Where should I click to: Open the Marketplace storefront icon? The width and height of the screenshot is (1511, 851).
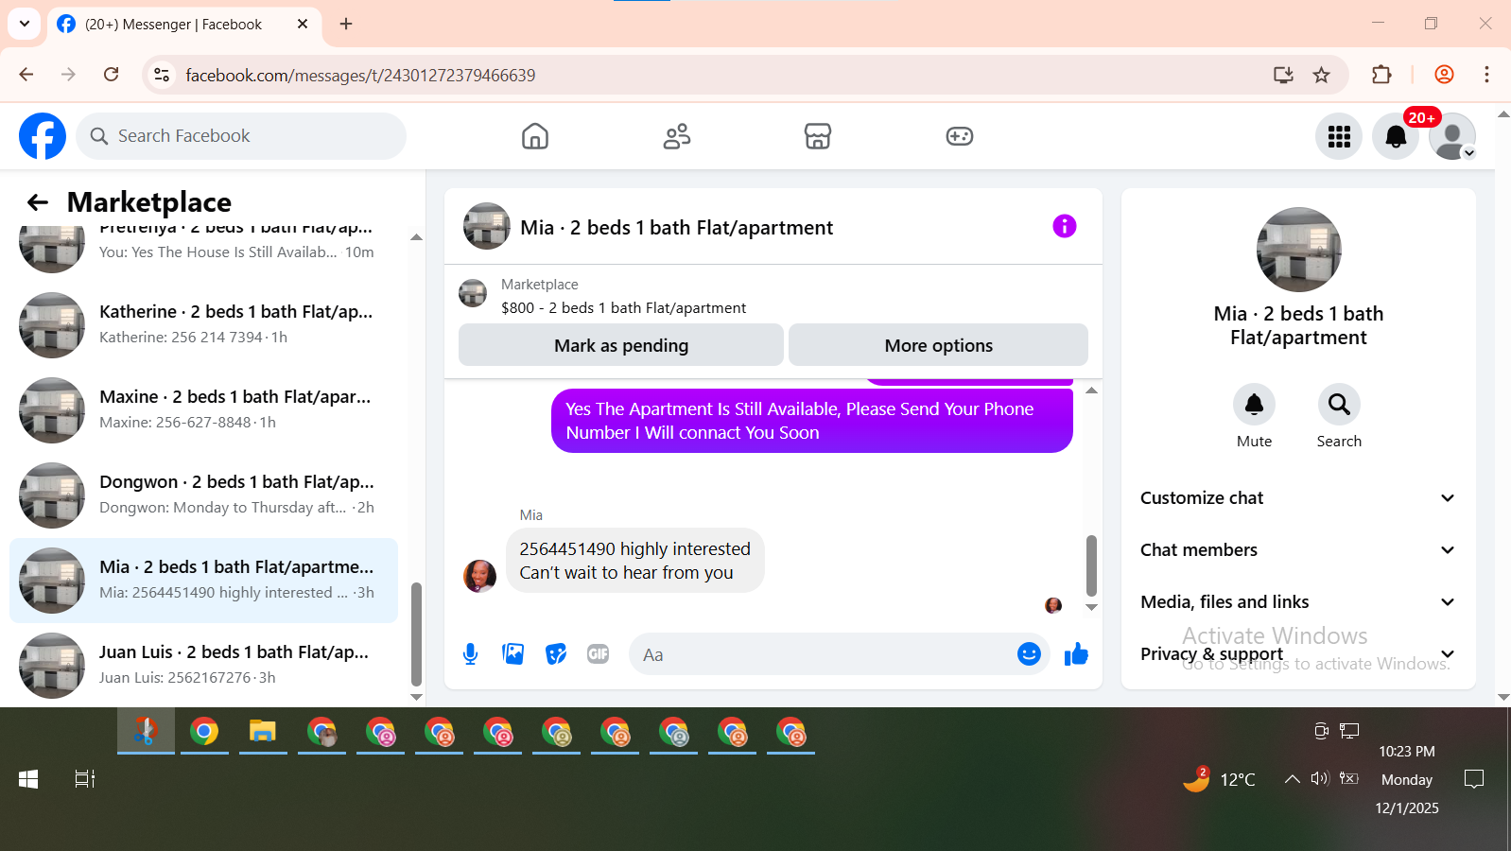point(818,136)
